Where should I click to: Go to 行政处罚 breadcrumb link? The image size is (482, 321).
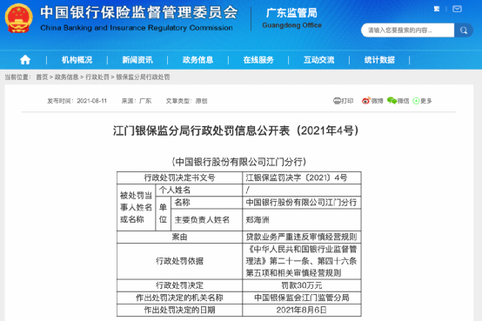pyautogui.click(x=97, y=77)
